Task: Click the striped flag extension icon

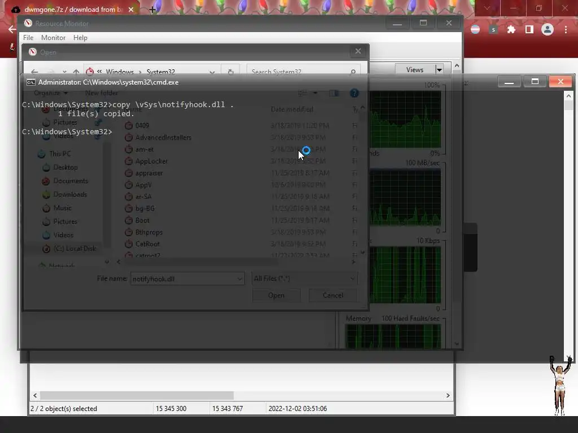Action: [x=475, y=29]
